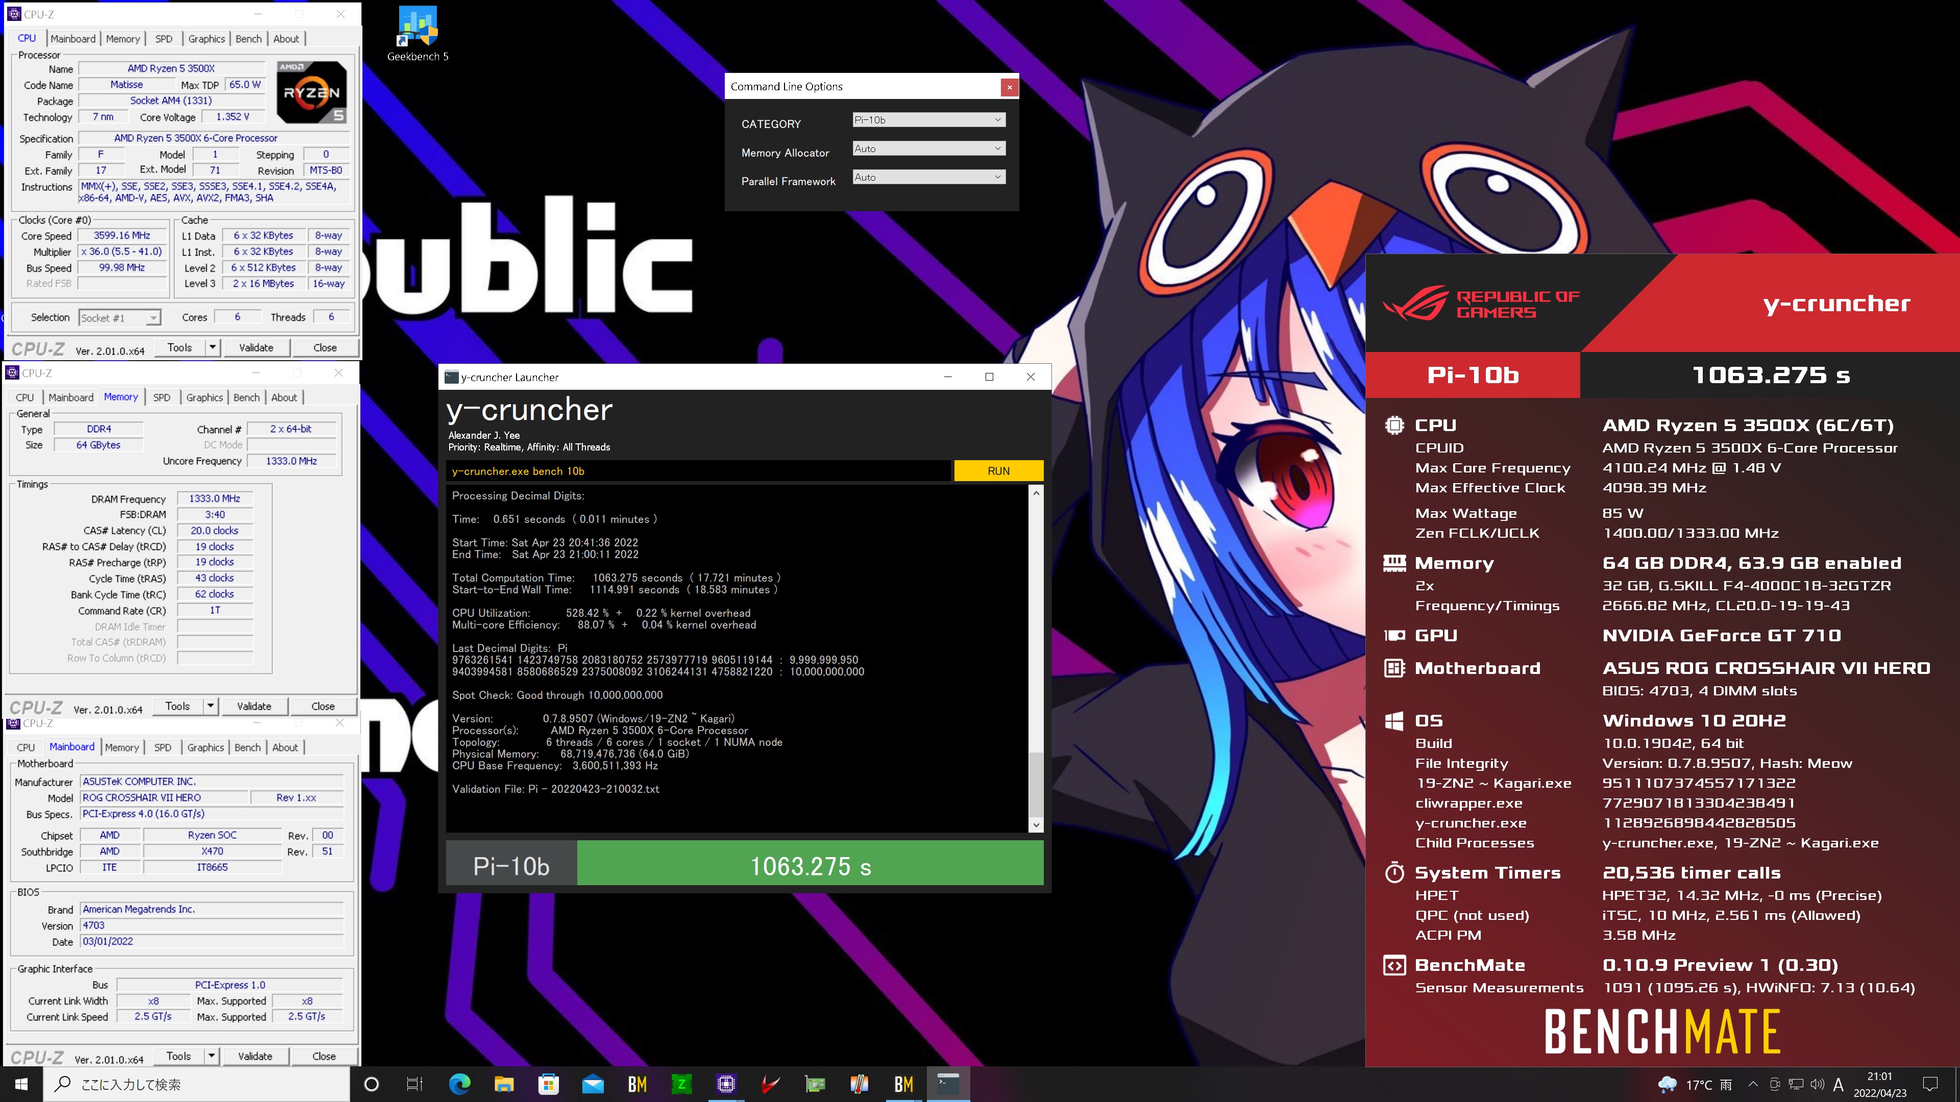Viewport: 1960px width, 1102px height.
Task: Click the Meet Now camera tray icon
Action: pyautogui.click(x=1774, y=1085)
